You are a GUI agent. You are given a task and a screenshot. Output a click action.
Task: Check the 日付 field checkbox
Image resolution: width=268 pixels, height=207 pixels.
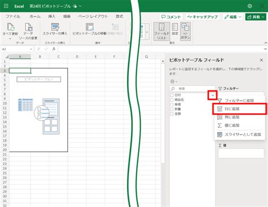172,95
